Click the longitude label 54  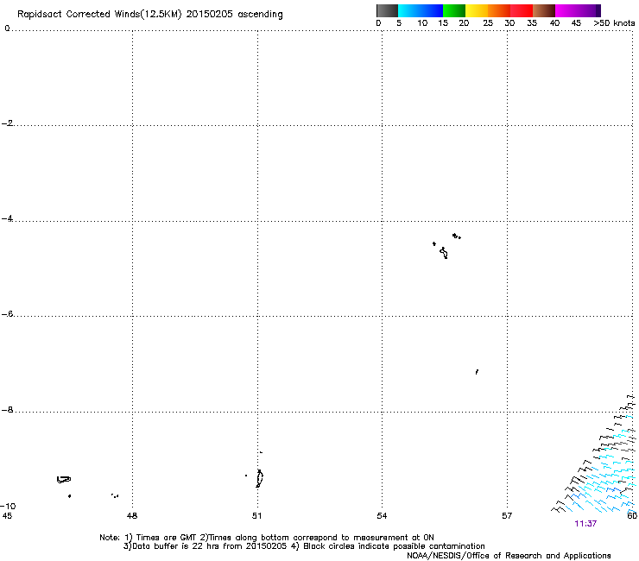tap(382, 516)
